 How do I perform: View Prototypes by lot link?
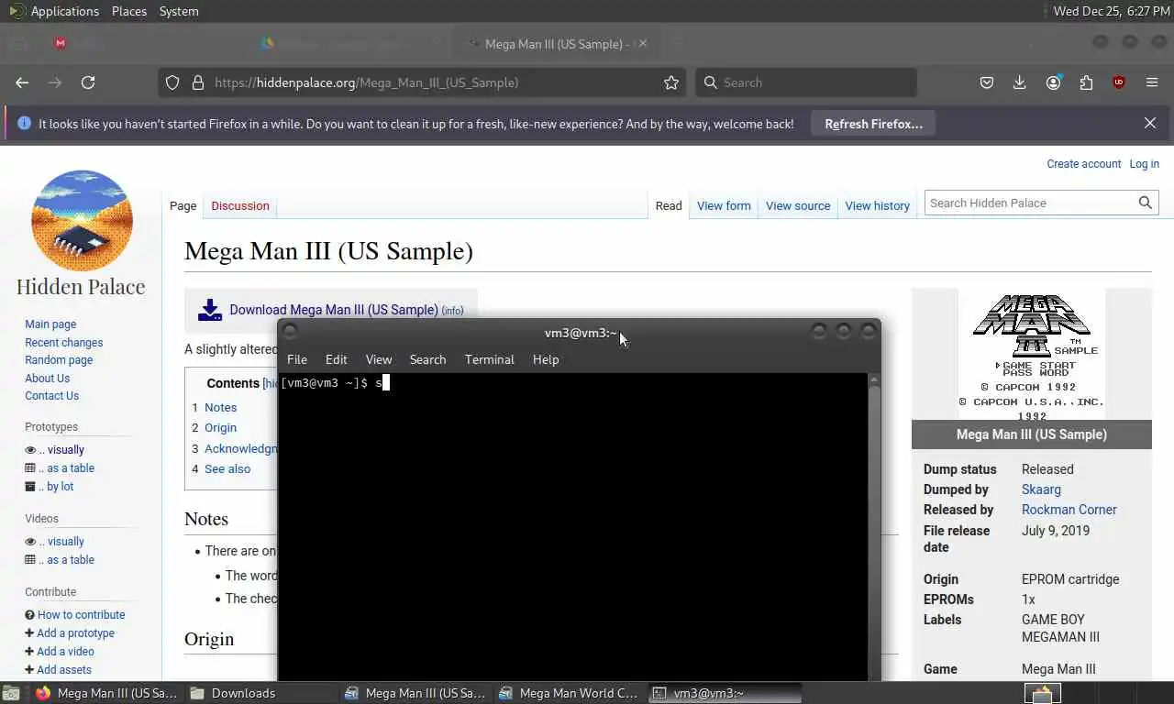click(56, 487)
